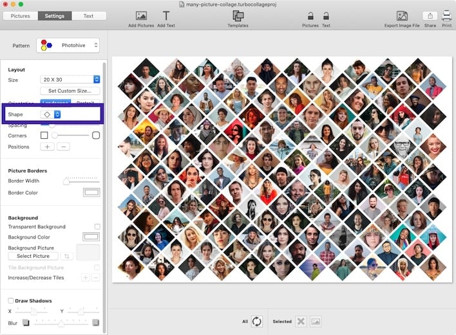Open the Photohive pattern dropdown
Viewport: 456px width, 335px height.
[x=68, y=46]
